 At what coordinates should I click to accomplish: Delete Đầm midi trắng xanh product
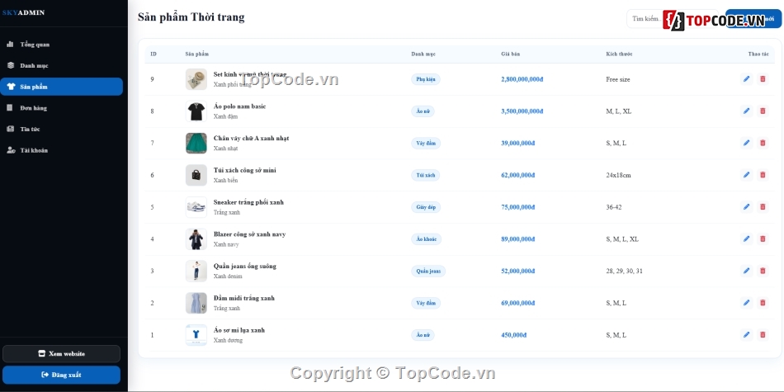[x=763, y=303]
